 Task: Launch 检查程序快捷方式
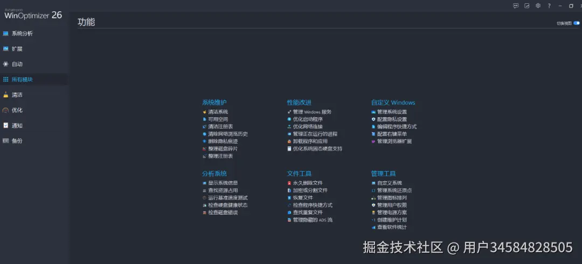tap(313, 205)
